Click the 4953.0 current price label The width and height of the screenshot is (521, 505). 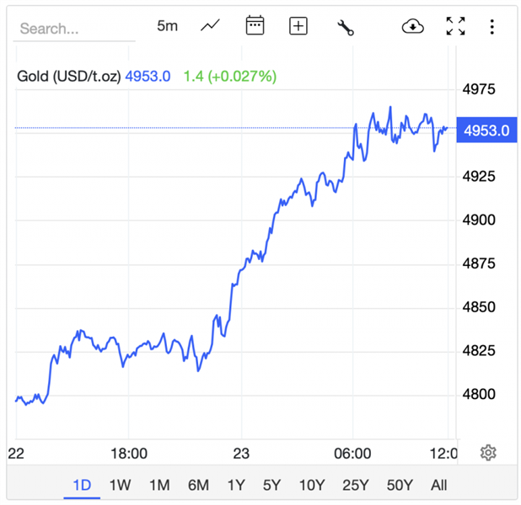487,130
